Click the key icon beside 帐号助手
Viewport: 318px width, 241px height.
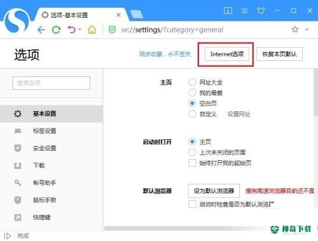pos(18,182)
